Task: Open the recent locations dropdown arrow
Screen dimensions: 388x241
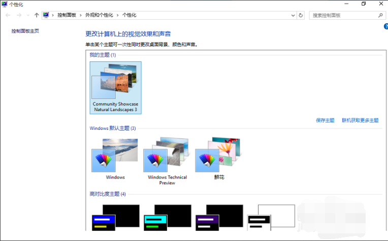Action: [x=27, y=15]
